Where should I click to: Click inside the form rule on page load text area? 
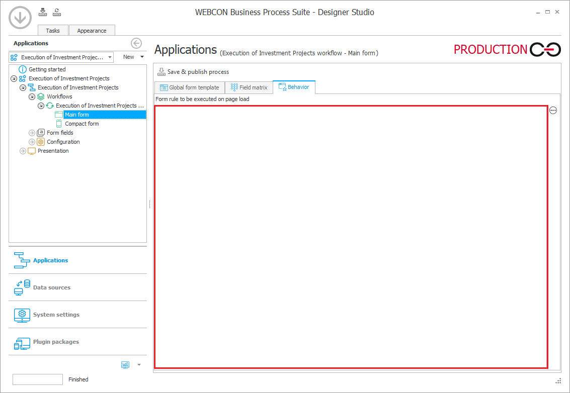(351, 237)
